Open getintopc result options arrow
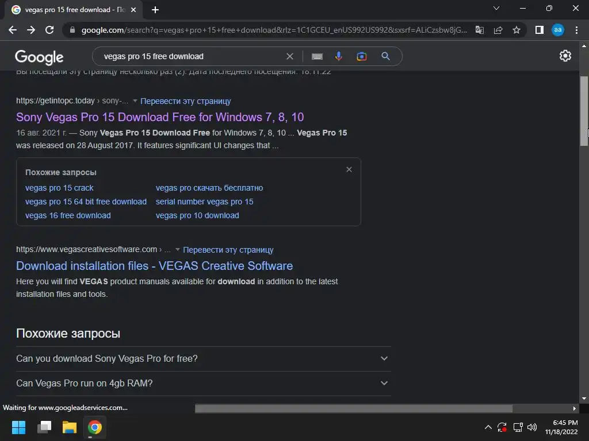 135,101
